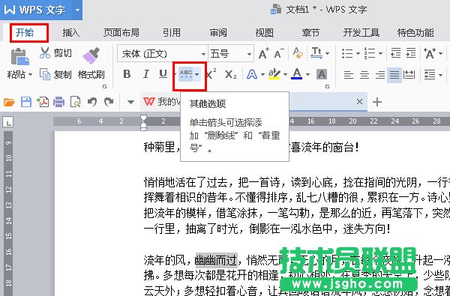Toggle justified alignment button
Viewport: 450px width, 296px height.
pos(394,75)
